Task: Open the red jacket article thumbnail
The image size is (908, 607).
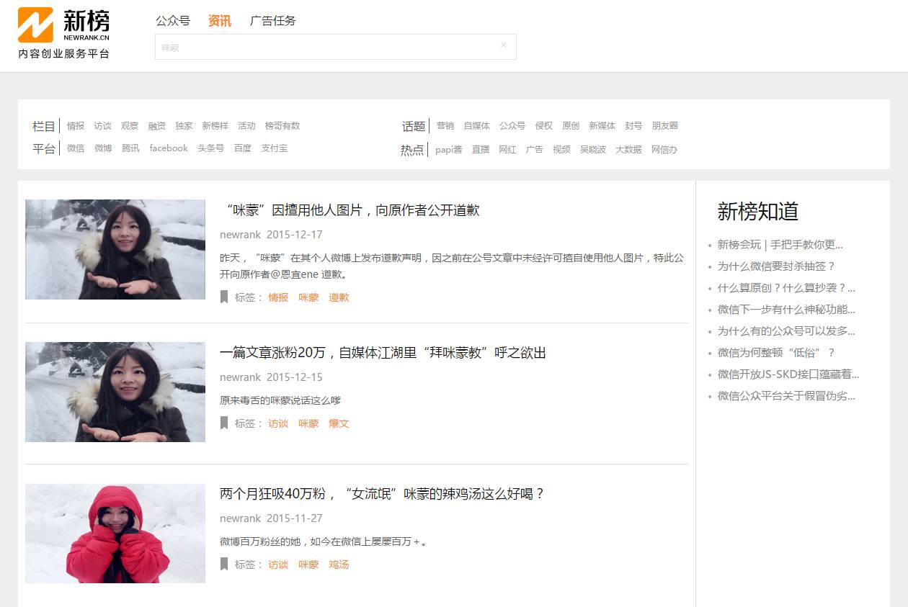Action: (115, 533)
